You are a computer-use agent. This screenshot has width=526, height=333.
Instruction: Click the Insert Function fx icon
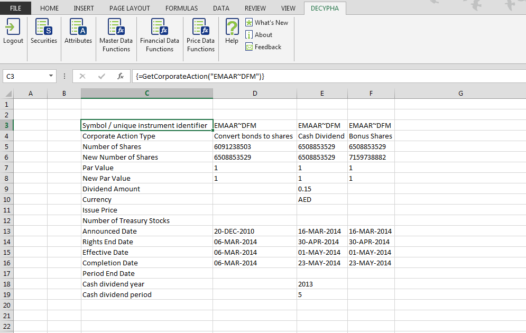121,76
